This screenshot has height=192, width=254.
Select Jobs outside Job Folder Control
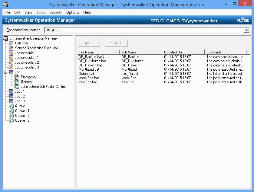pyautogui.click(x=43, y=87)
